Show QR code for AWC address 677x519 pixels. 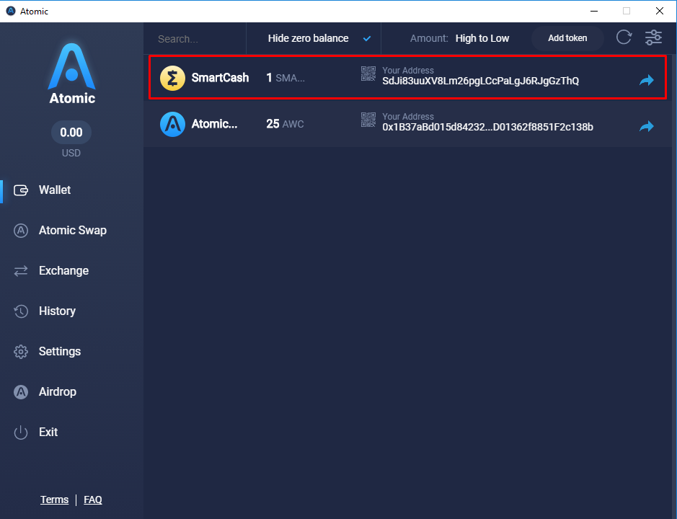(368, 120)
